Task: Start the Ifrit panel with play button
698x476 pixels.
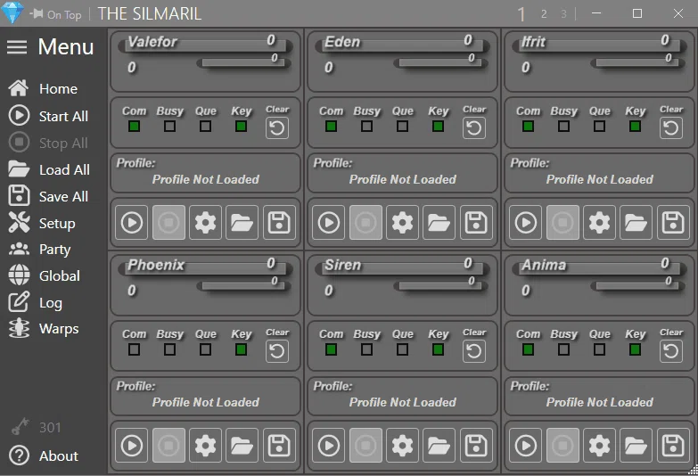Action: coord(526,222)
